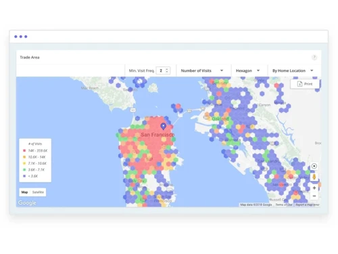This screenshot has height=254, width=338.
Task: Click the Min. Visit Freq. number field
Action: point(163,70)
